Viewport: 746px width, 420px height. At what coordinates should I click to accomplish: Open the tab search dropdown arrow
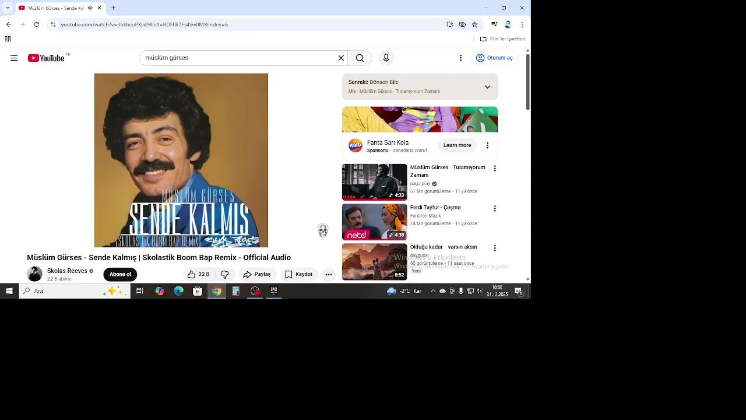pos(8,8)
